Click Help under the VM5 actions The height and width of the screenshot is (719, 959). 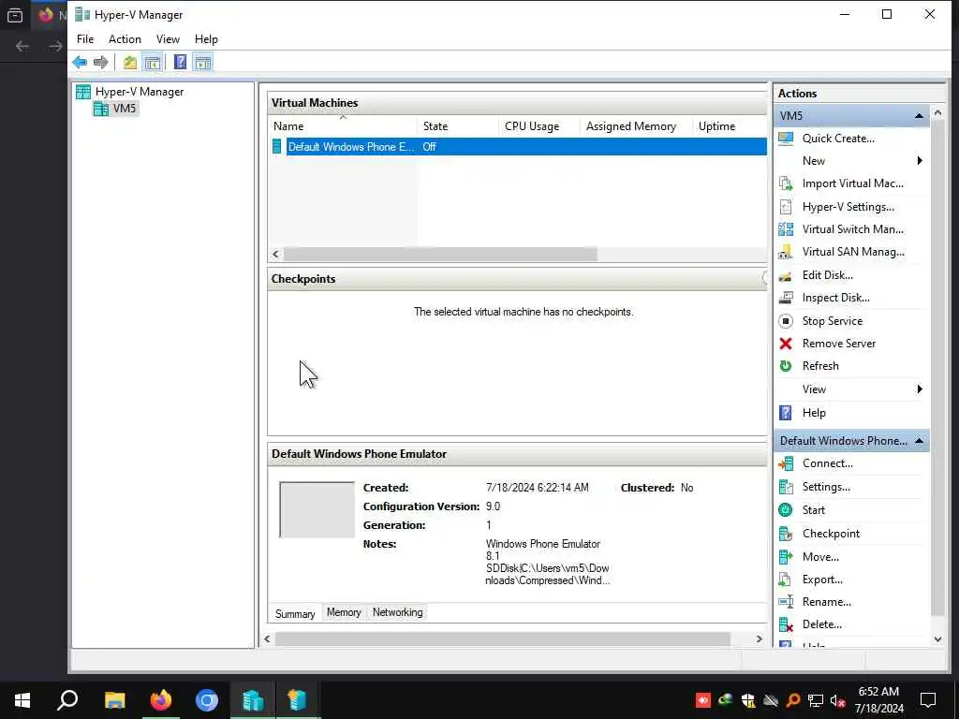814,413
